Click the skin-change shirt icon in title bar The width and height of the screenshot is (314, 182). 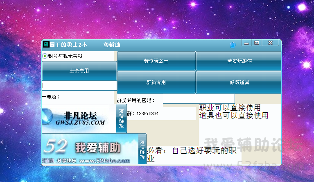[x=233, y=44]
